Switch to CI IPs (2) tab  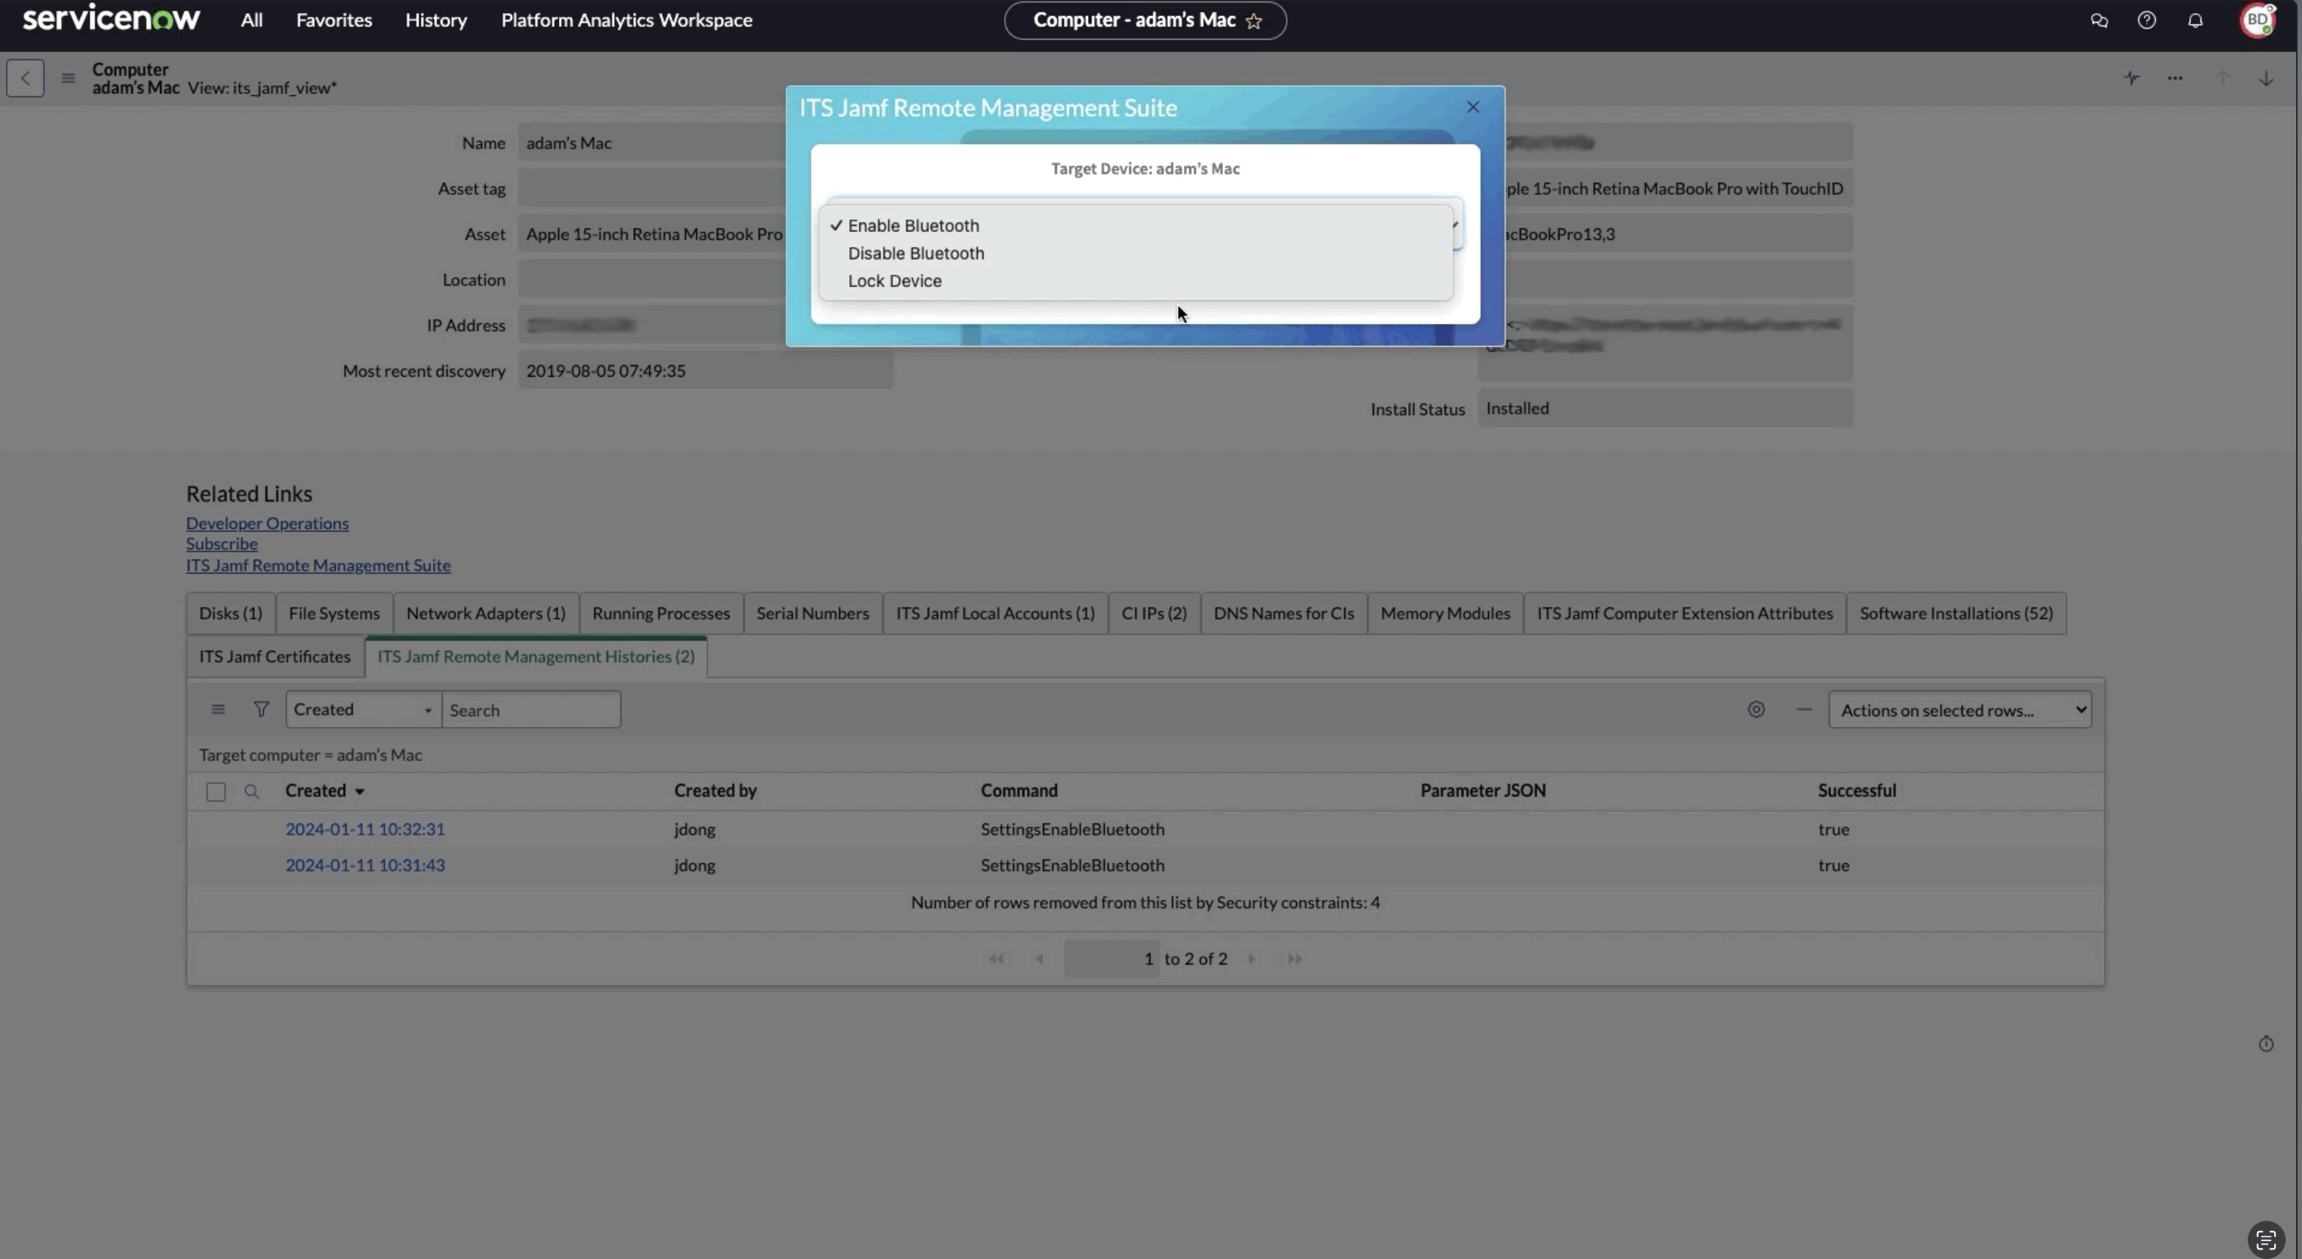(x=1154, y=613)
